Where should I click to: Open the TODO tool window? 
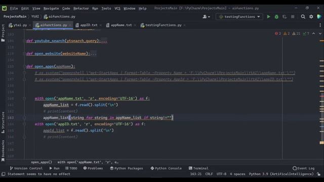71,168
